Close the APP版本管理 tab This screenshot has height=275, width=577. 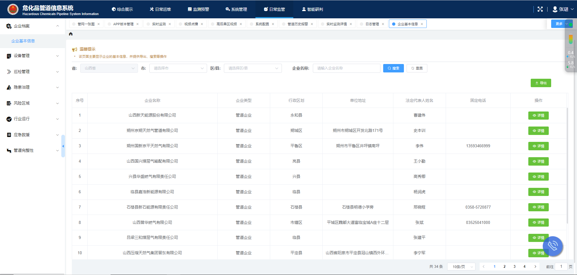(x=138, y=24)
